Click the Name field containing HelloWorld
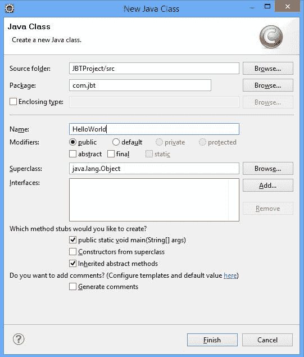 point(154,129)
